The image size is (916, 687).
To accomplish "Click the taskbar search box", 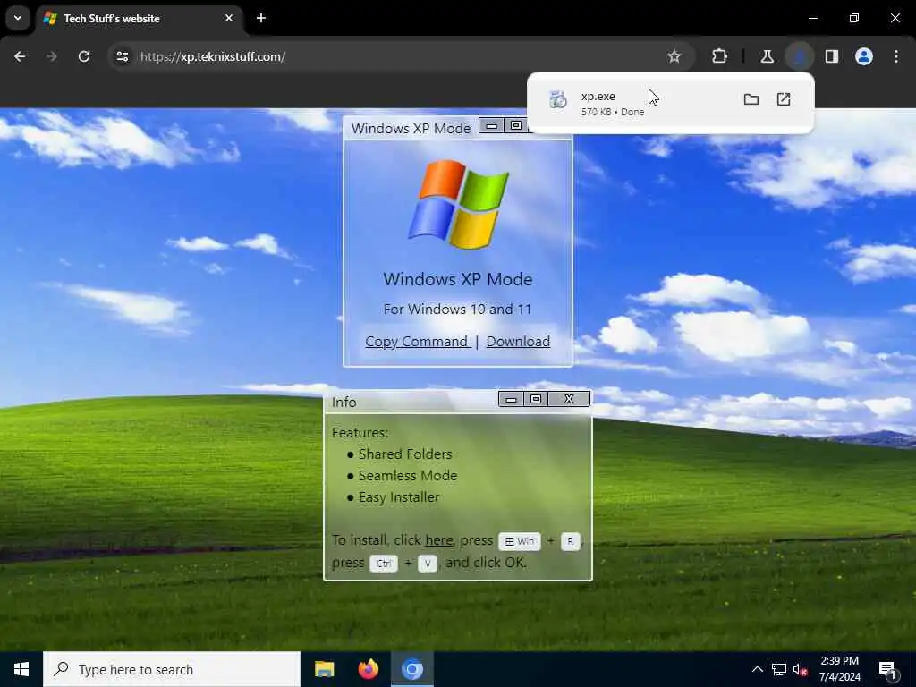I will point(172,669).
